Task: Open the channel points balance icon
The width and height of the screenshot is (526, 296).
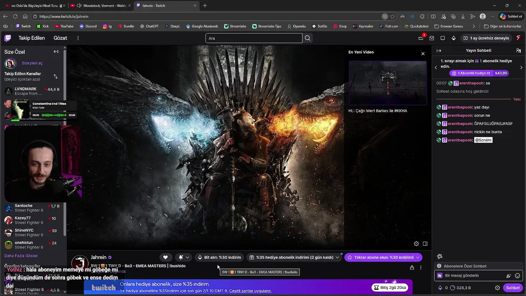Action: (453, 288)
